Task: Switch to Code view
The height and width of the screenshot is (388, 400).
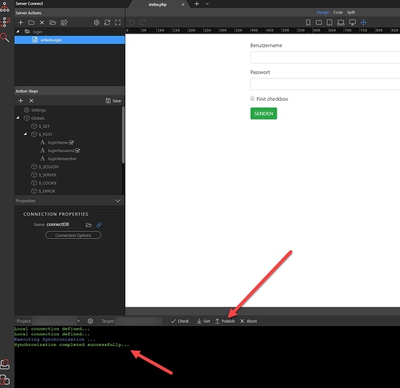Action: point(338,12)
